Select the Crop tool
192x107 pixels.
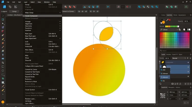point(3,63)
